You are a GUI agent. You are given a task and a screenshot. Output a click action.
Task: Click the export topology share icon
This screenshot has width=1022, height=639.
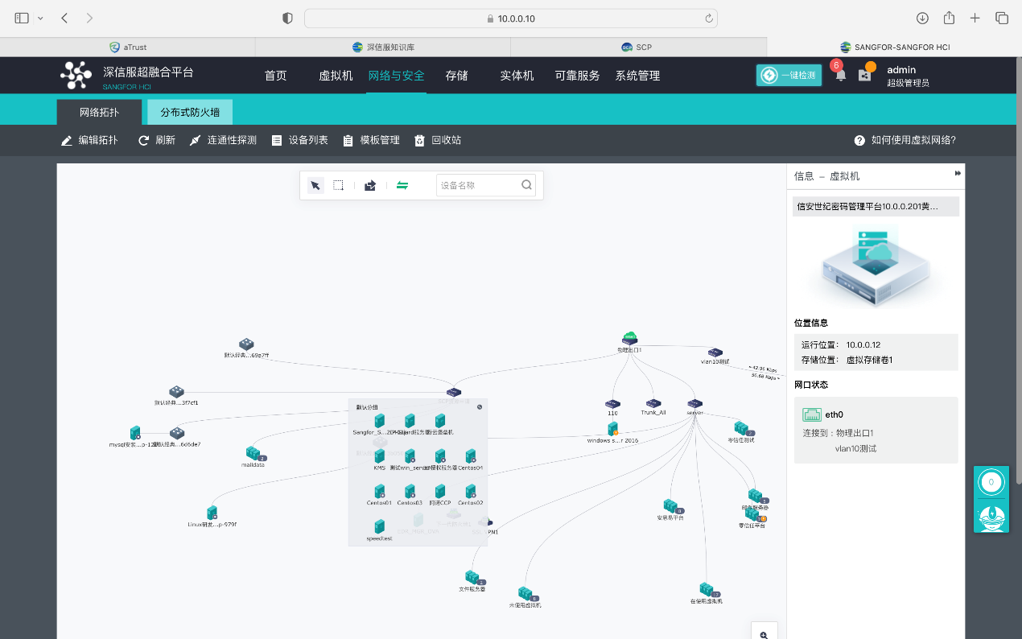coord(370,186)
